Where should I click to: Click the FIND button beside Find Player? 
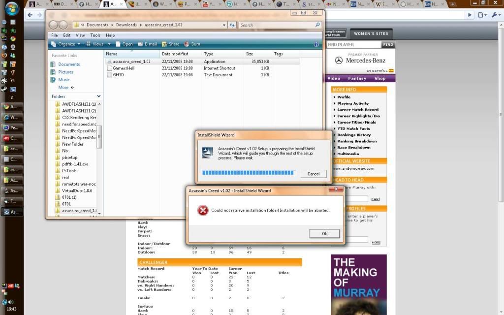pos(388,45)
